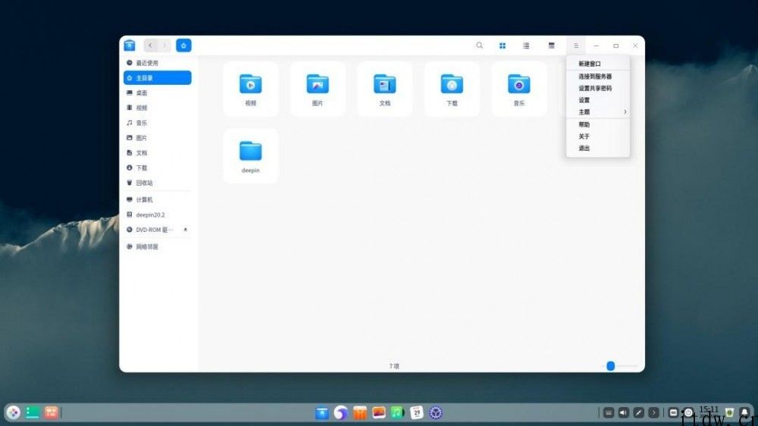Open the album dock icon
Viewport: 758px width, 426px height.
click(x=378, y=413)
